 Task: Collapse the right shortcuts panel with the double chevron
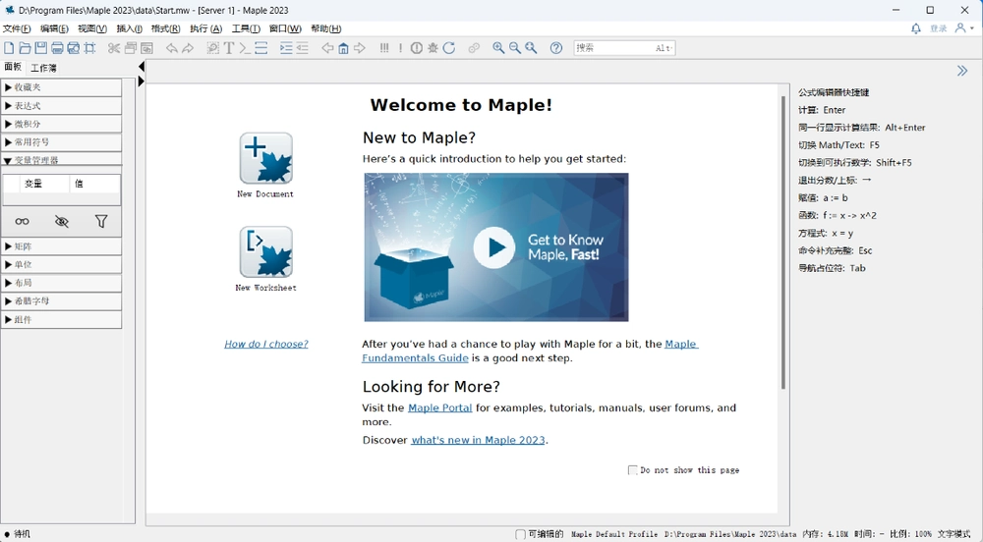point(962,71)
